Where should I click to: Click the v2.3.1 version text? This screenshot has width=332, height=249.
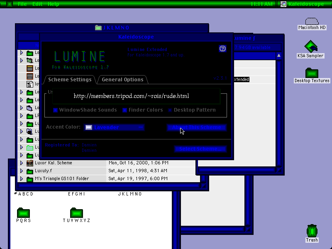click(220, 78)
